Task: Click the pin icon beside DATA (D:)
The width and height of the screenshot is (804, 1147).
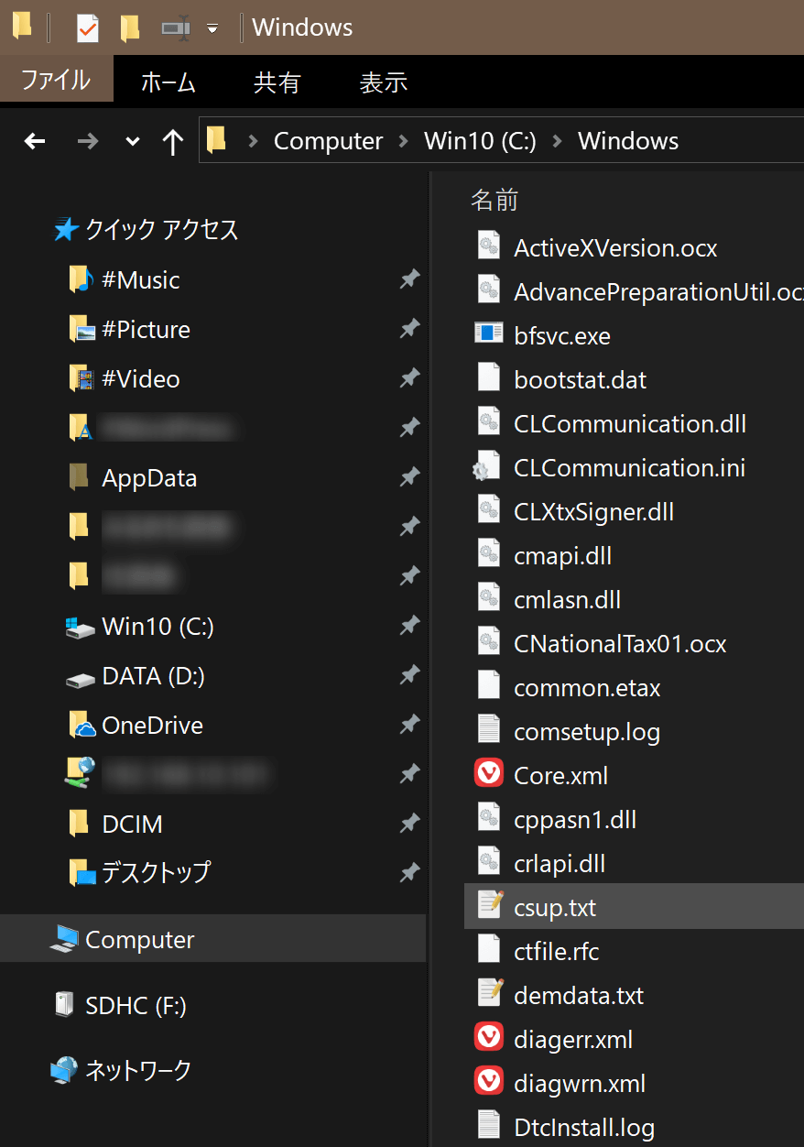Action: tap(409, 676)
